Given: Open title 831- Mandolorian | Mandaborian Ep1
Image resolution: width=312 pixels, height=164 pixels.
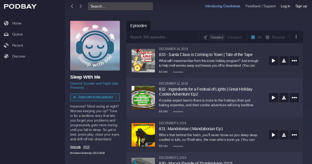Looking at the screenshot, I should (191, 129).
